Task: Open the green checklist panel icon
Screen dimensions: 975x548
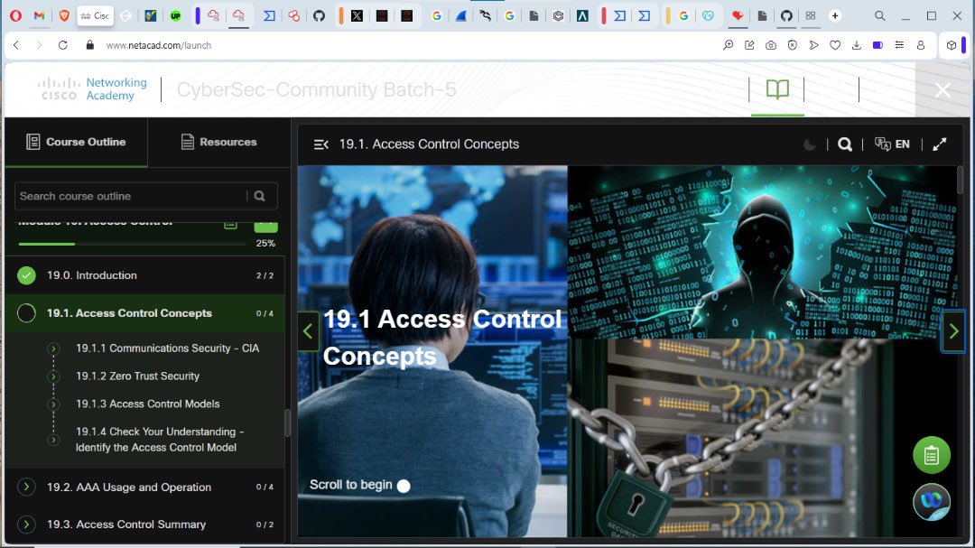Action: click(931, 455)
